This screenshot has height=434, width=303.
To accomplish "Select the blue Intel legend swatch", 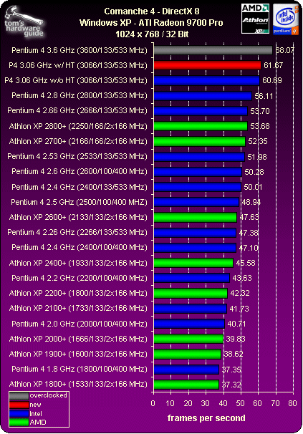I will click(x=19, y=414).
